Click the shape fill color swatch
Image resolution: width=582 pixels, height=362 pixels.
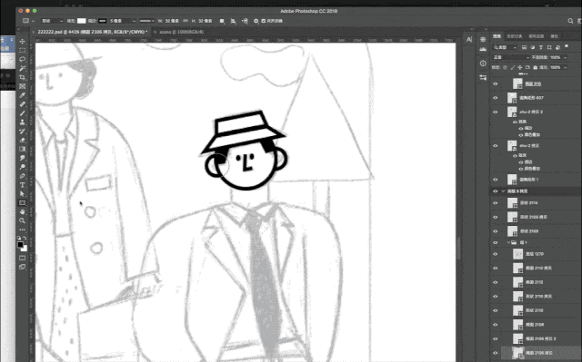(x=82, y=21)
